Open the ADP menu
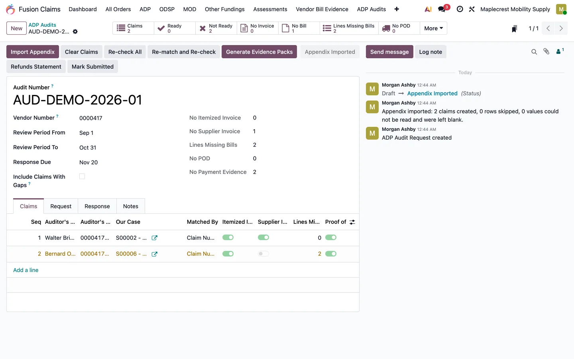 pyautogui.click(x=145, y=9)
